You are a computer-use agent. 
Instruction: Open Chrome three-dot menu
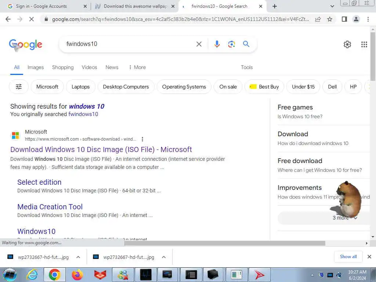pos(368,19)
